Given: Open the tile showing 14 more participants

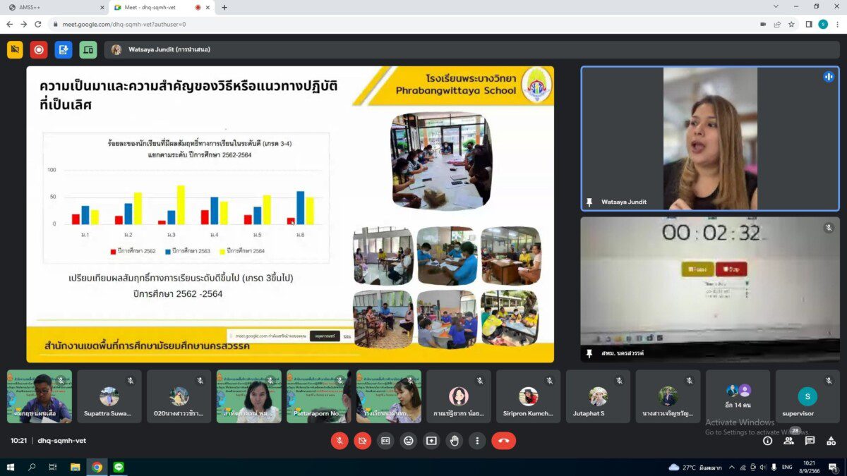Looking at the screenshot, I should (738, 396).
